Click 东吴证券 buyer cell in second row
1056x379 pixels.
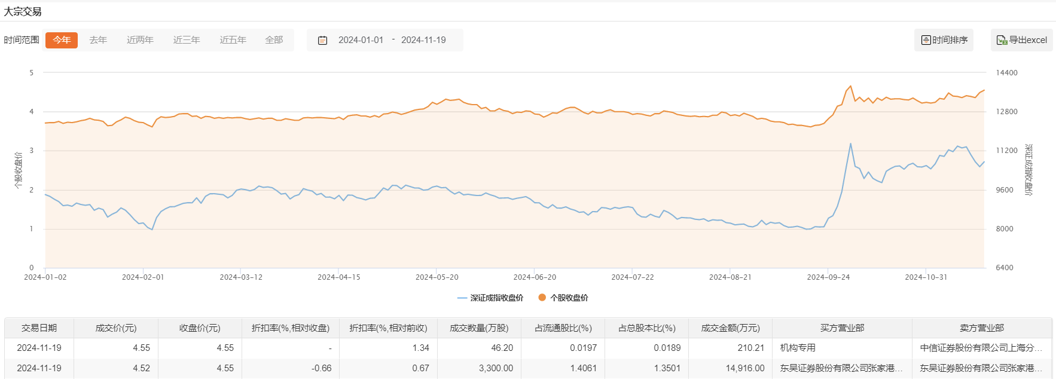pyautogui.click(x=841, y=368)
